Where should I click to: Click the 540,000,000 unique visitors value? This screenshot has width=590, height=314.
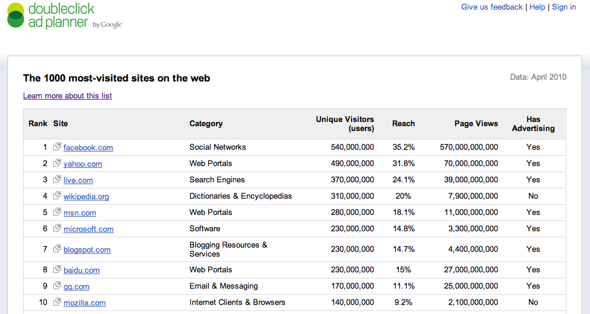coord(353,147)
